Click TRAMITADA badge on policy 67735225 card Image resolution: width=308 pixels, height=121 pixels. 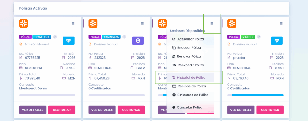coord(42,37)
